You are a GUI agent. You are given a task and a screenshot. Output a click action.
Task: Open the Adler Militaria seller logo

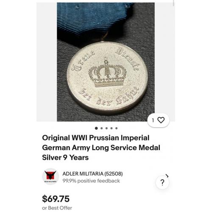point(50,176)
